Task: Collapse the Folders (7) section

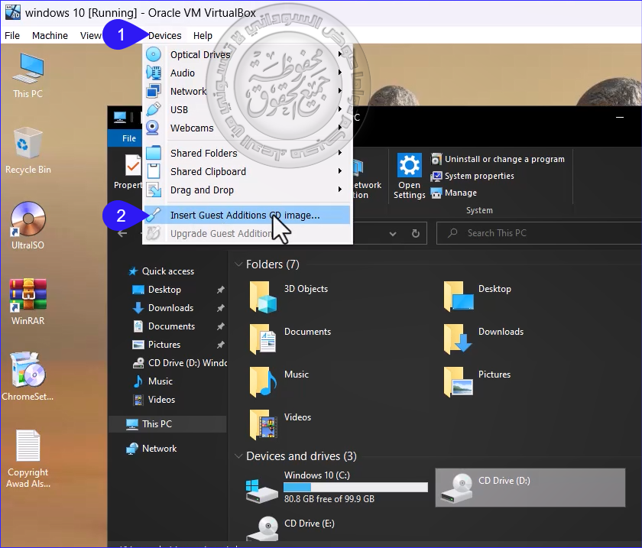Action: [238, 264]
